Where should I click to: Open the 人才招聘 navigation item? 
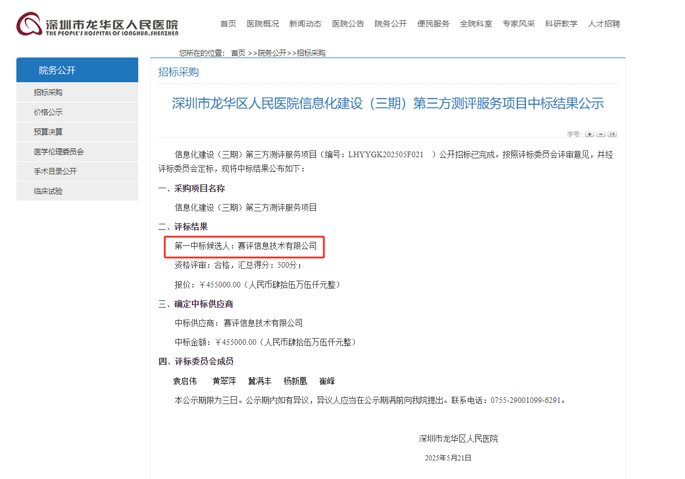(604, 24)
